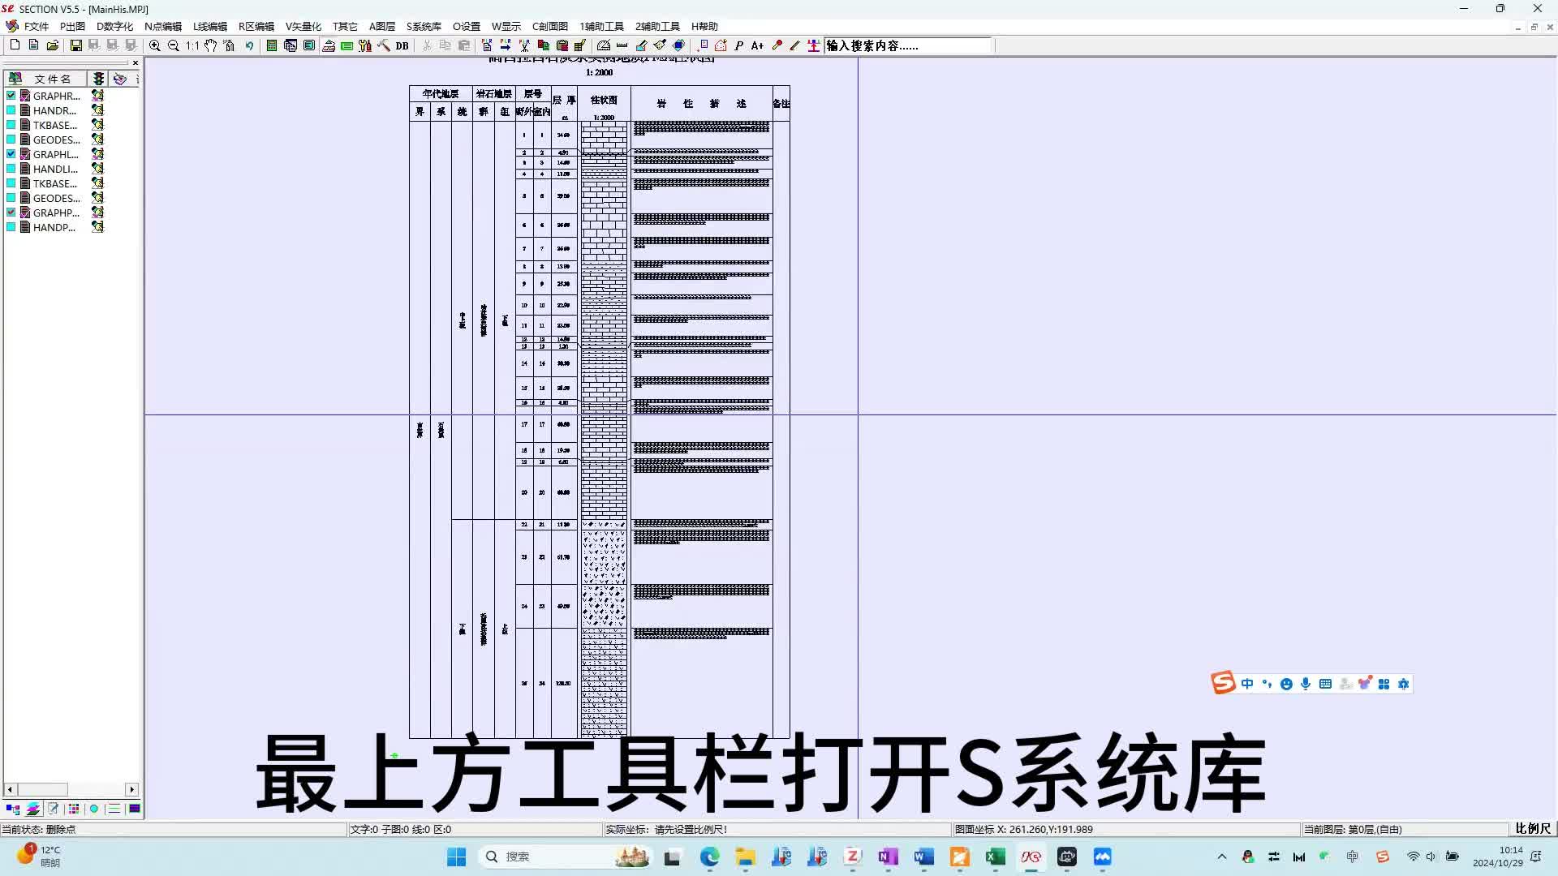The height and width of the screenshot is (876, 1558).
Task: Click the red figure icon beside search box
Action: point(814,45)
